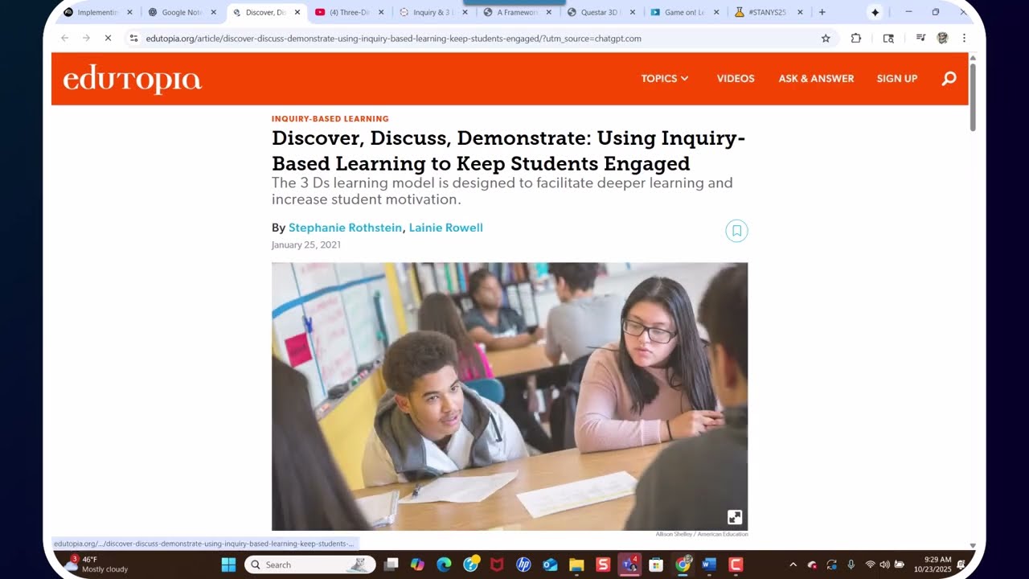Open Outlook from the taskbar
The width and height of the screenshot is (1029, 579).
click(550, 565)
